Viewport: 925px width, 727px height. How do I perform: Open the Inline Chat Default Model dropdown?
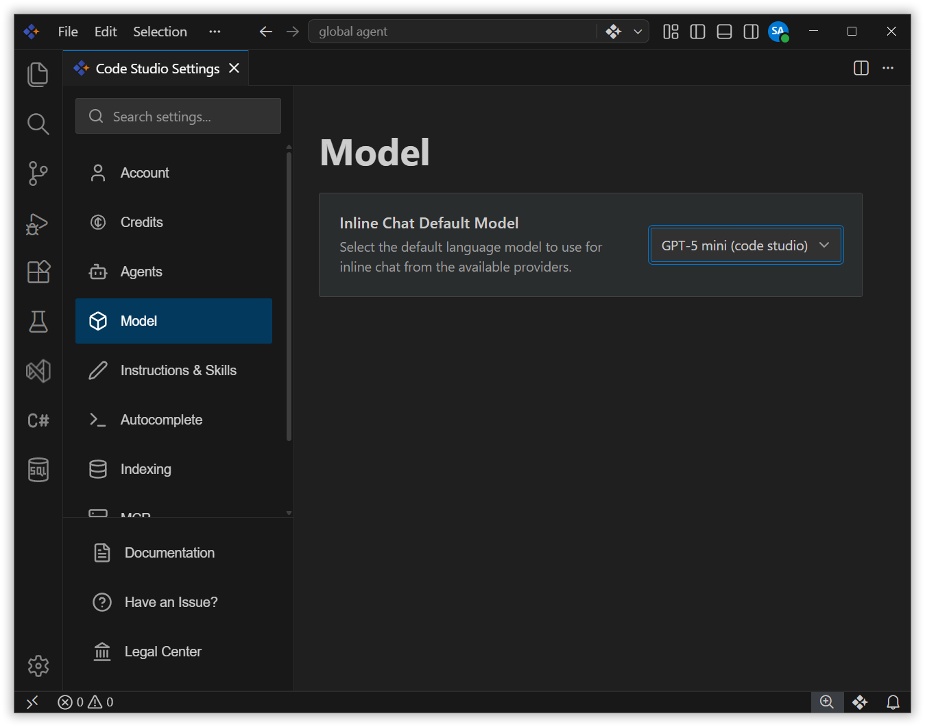[x=746, y=246]
